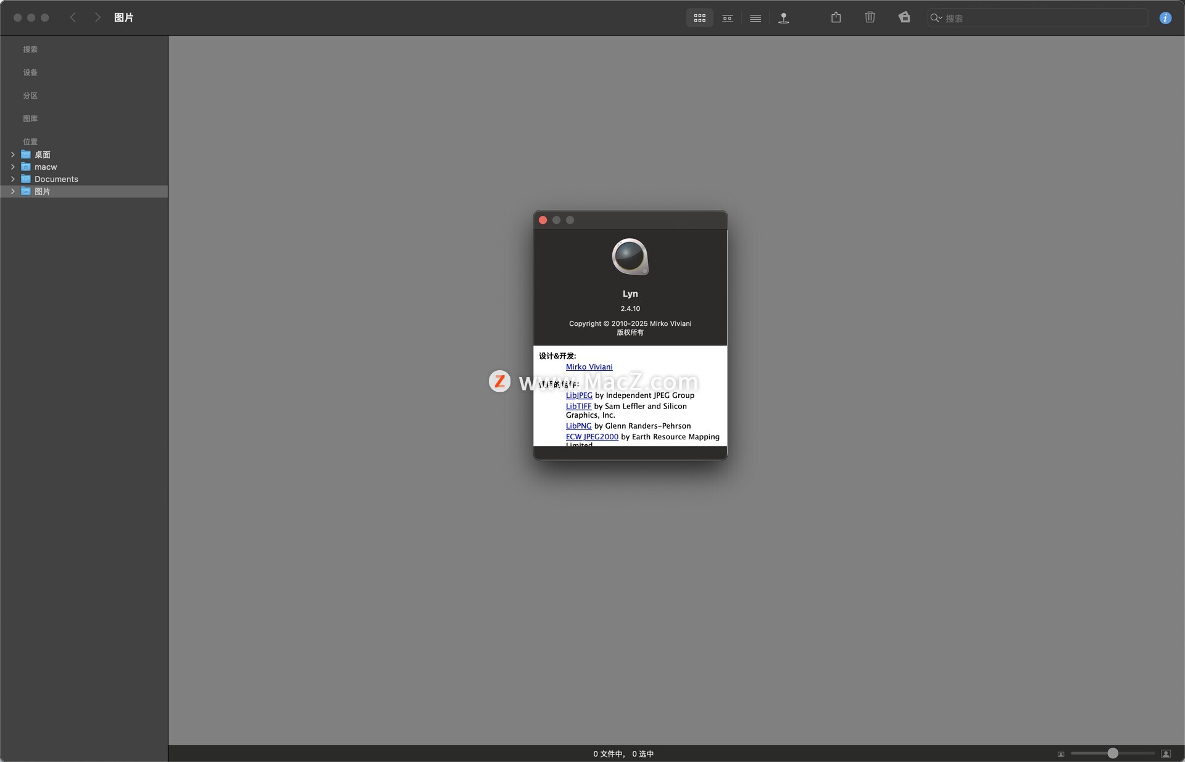Go forward with the right arrow
This screenshot has width=1185, height=762.
pyautogui.click(x=97, y=17)
